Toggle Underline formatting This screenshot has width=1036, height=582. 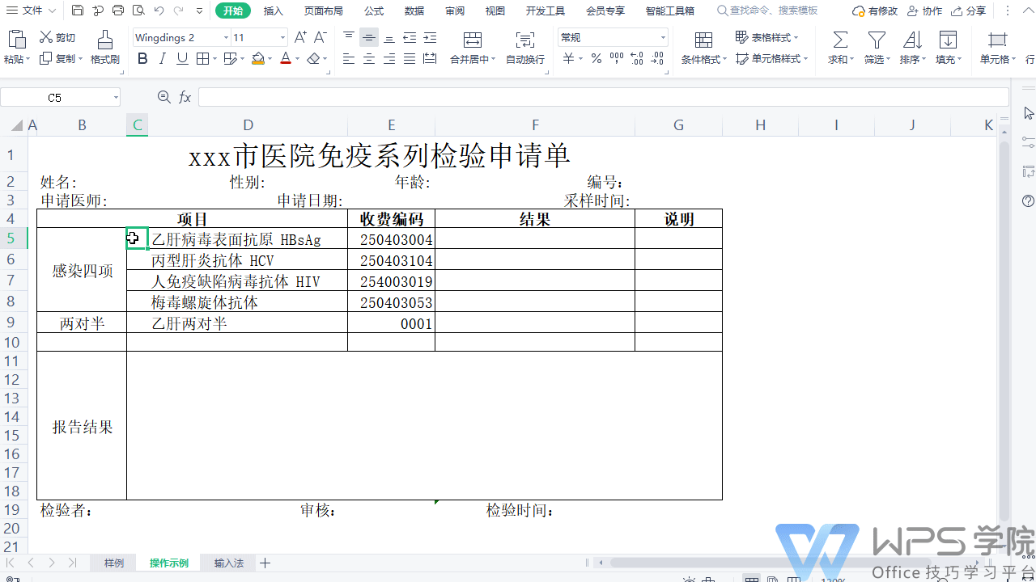tap(182, 58)
